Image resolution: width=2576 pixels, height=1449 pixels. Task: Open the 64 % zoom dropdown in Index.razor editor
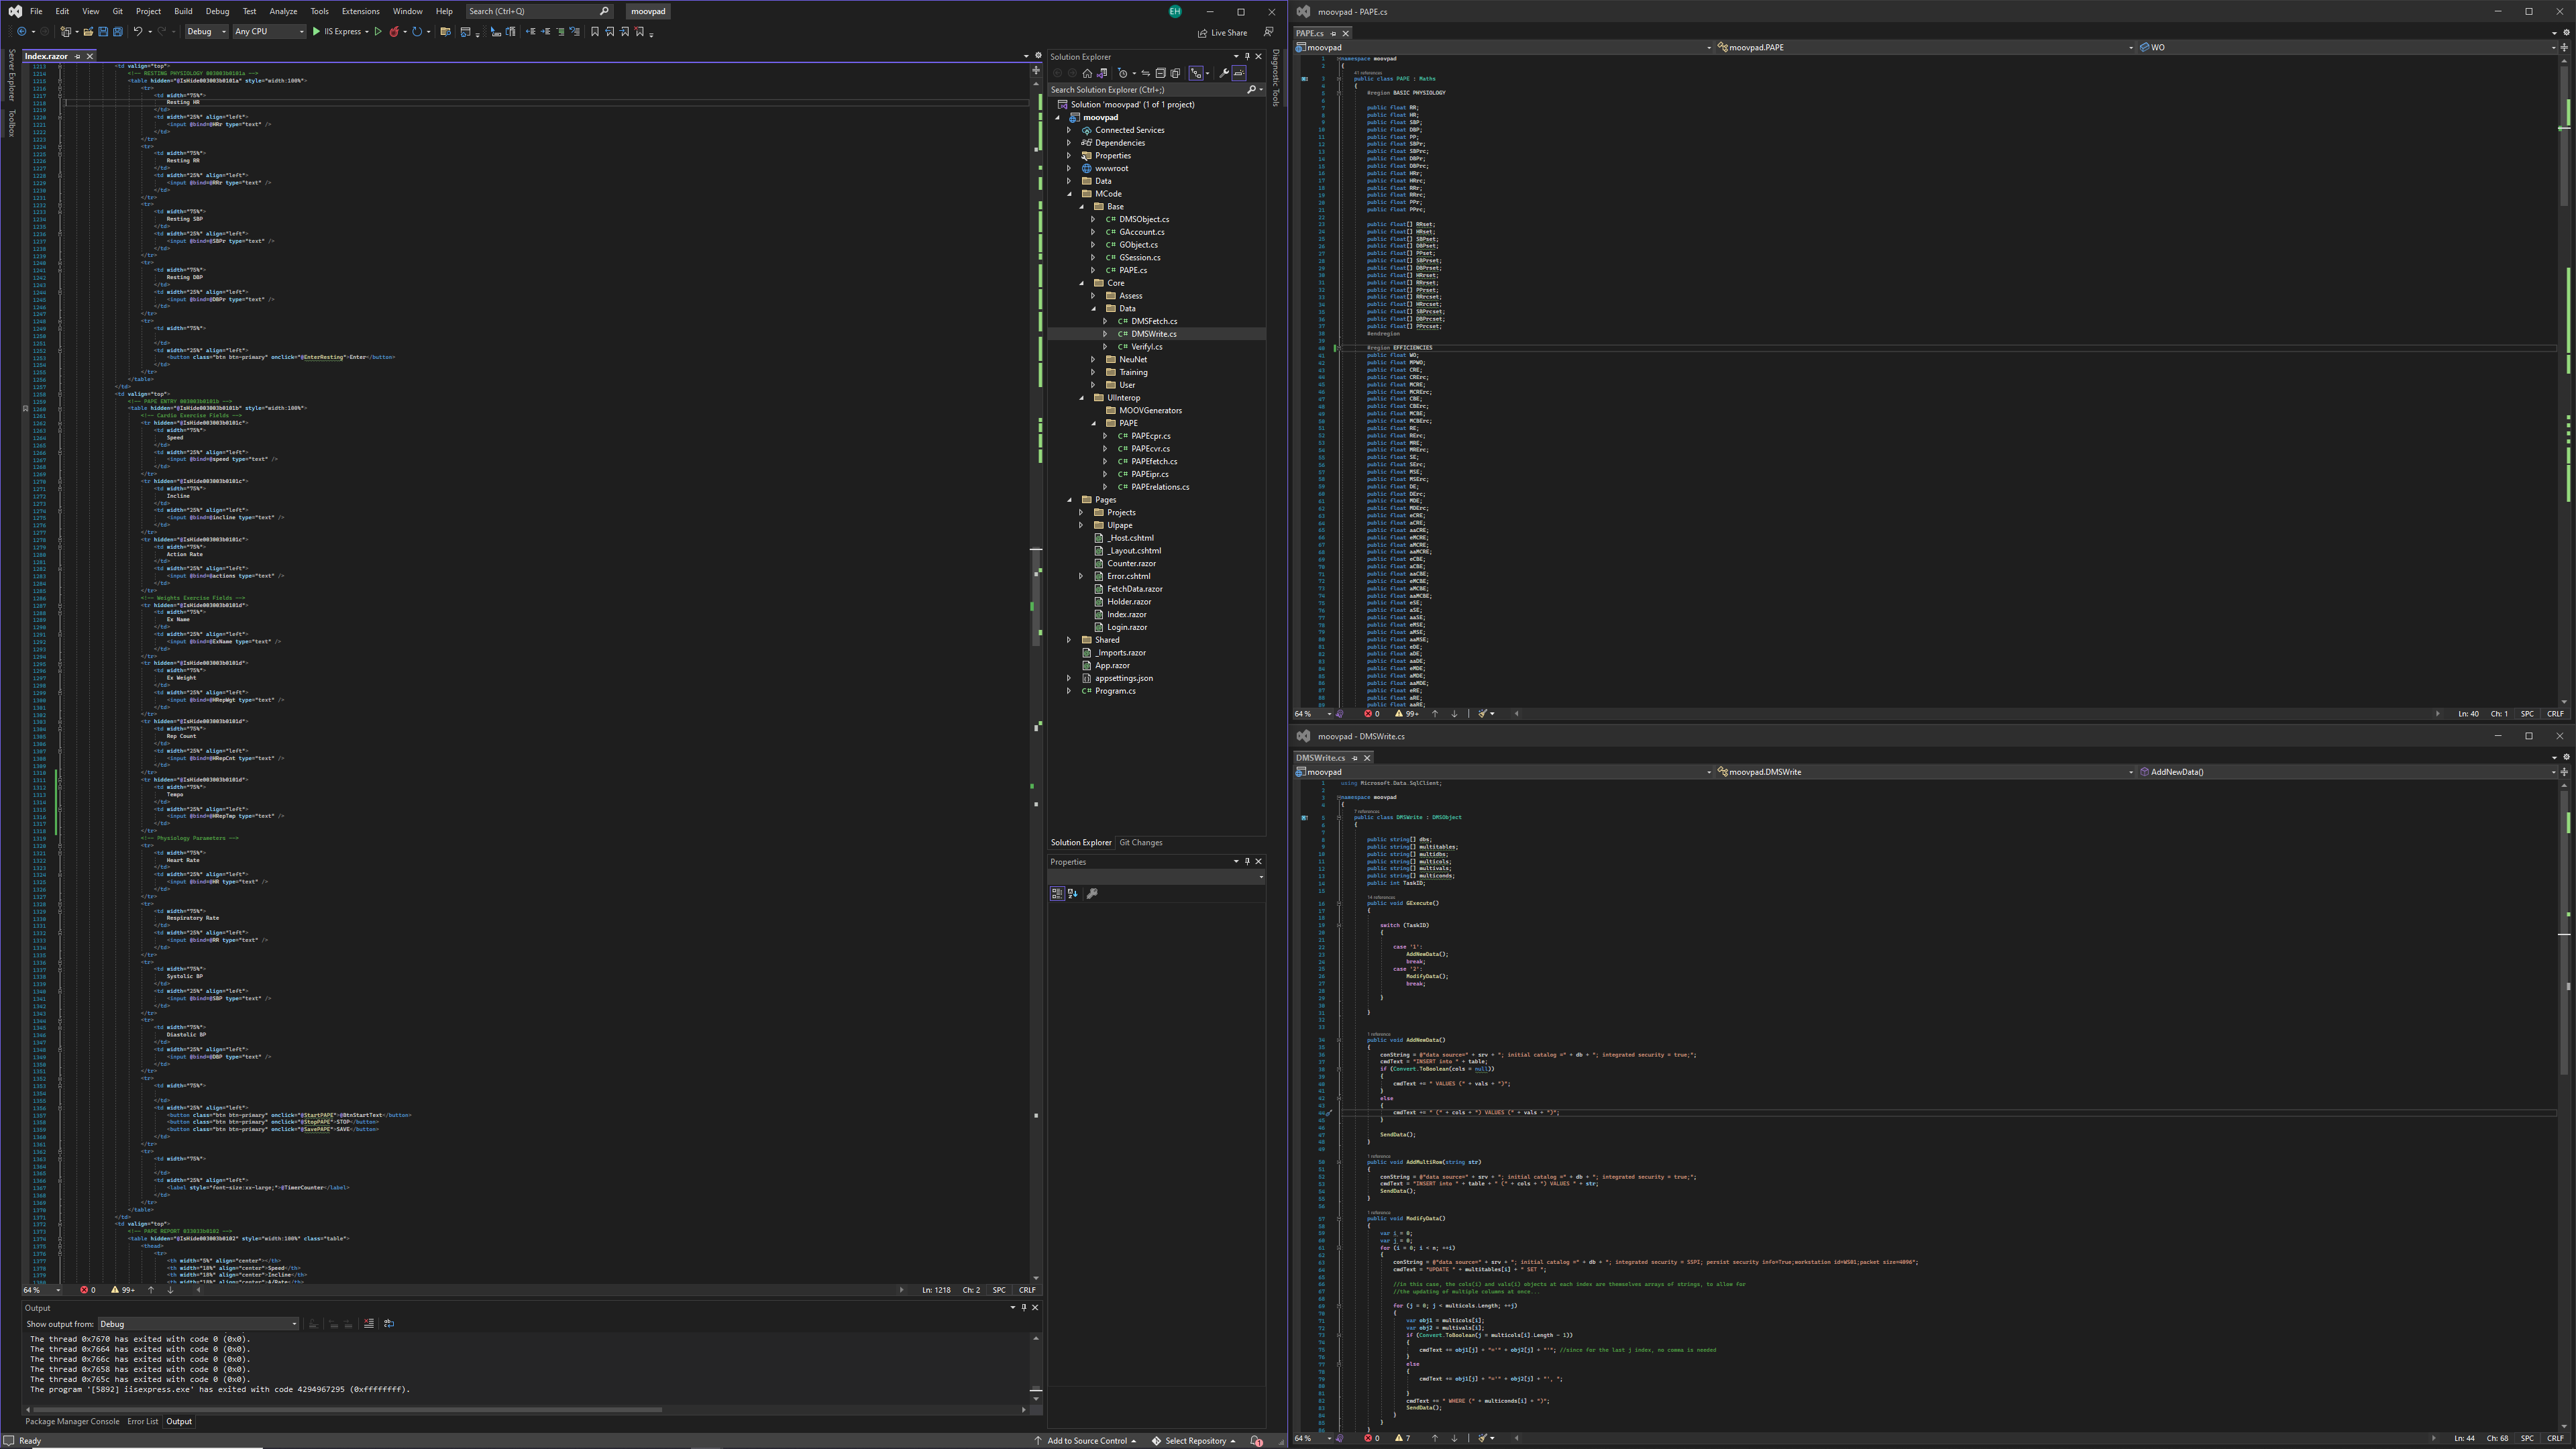coord(43,1290)
